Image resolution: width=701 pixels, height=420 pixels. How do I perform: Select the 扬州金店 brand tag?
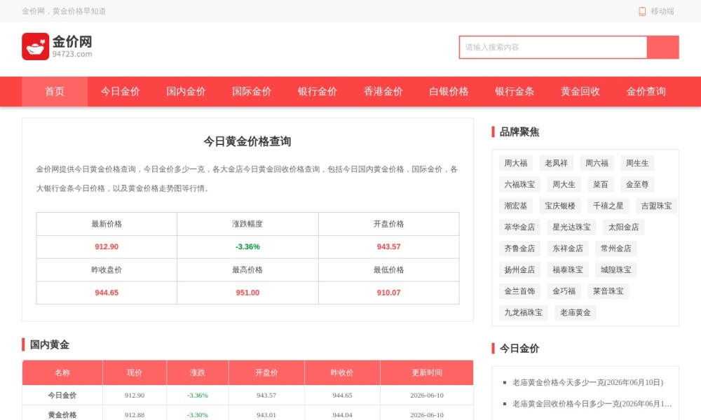point(519,269)
